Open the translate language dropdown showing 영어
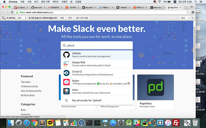The image size is (206, 128). [22, 18]
